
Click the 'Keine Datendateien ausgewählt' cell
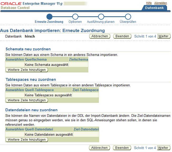click(49, 134)
